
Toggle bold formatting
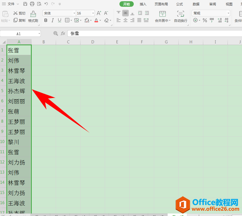click(46, 20)
